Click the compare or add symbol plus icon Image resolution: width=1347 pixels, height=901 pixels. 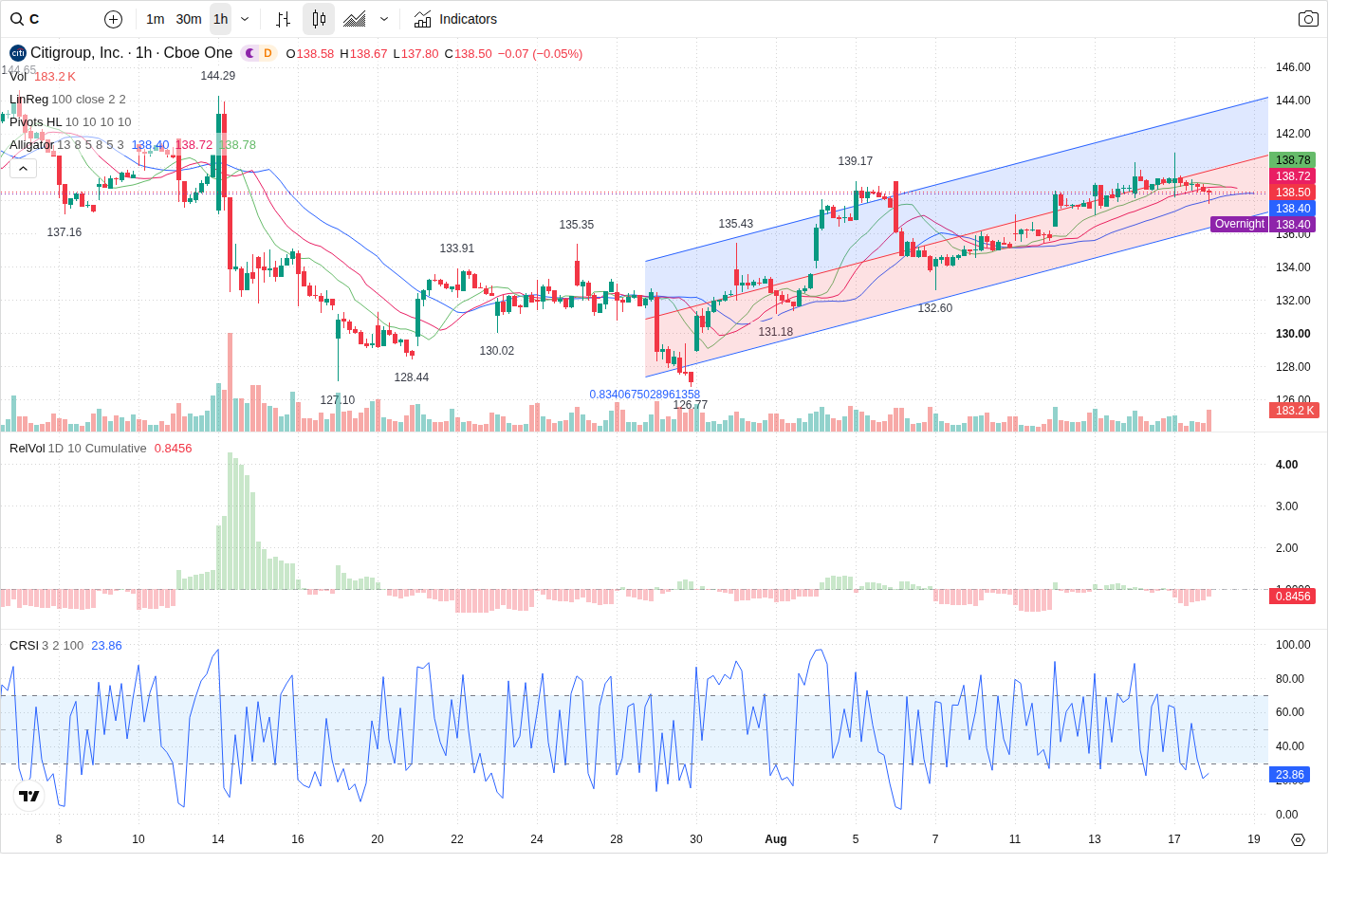click(x=113, y=19)
